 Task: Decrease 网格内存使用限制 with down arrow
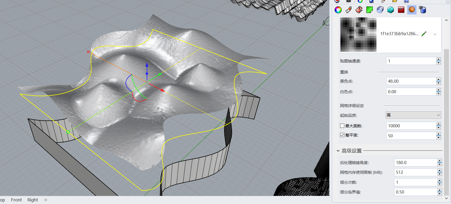click(439, 174)
